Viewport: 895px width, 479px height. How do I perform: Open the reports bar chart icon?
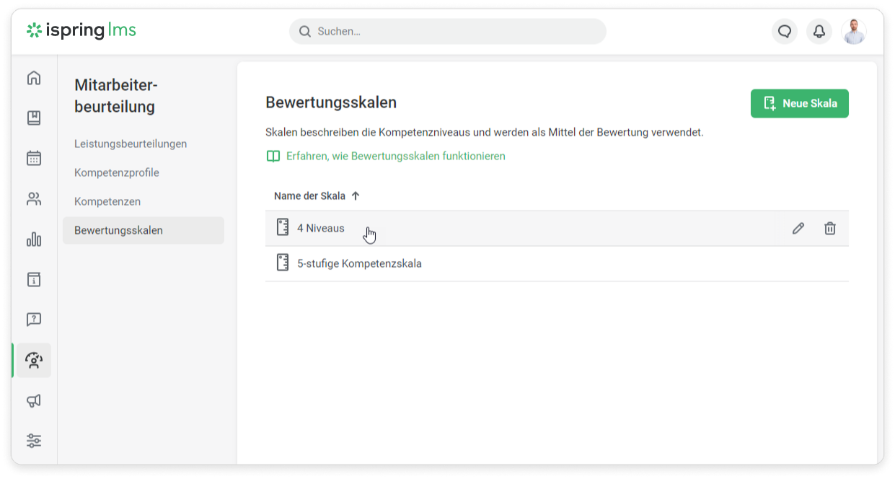tap(34, 239)
